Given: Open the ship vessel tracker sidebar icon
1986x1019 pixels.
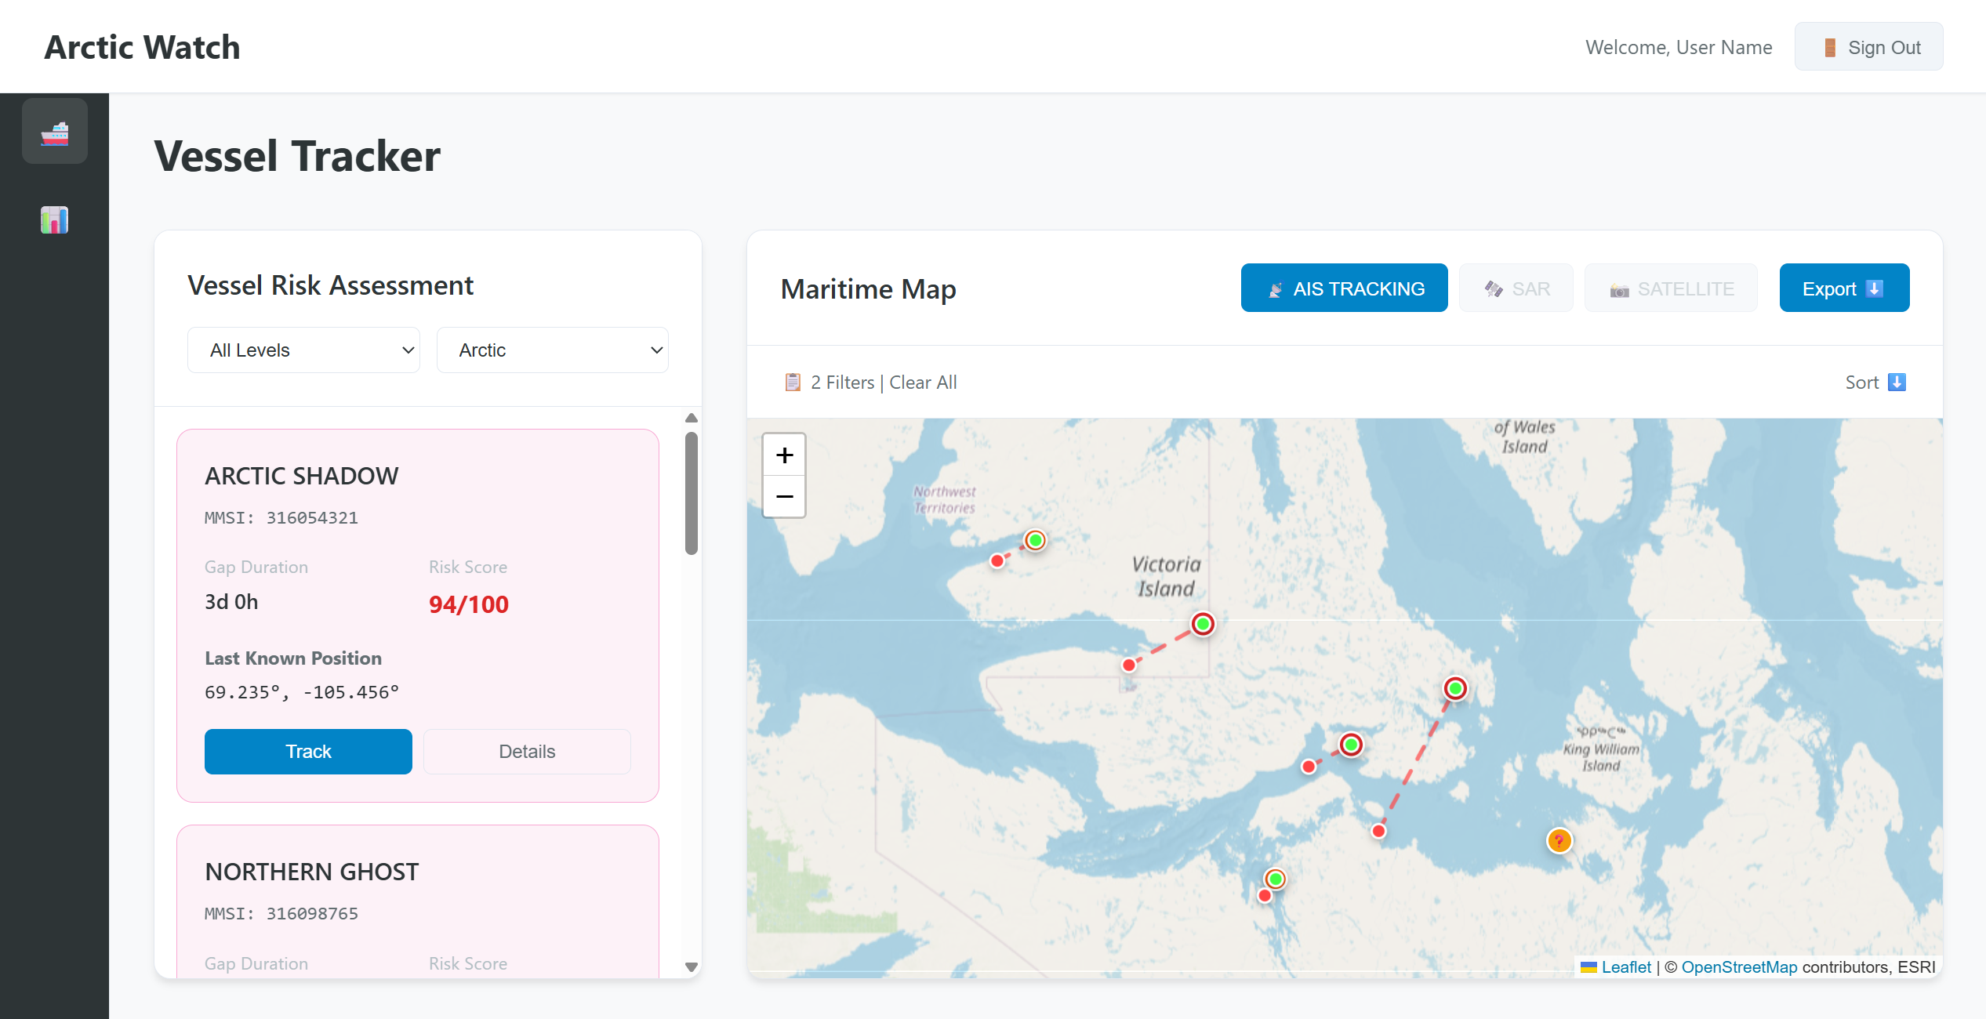Looking at the screenshot, I should click(54, 132).
